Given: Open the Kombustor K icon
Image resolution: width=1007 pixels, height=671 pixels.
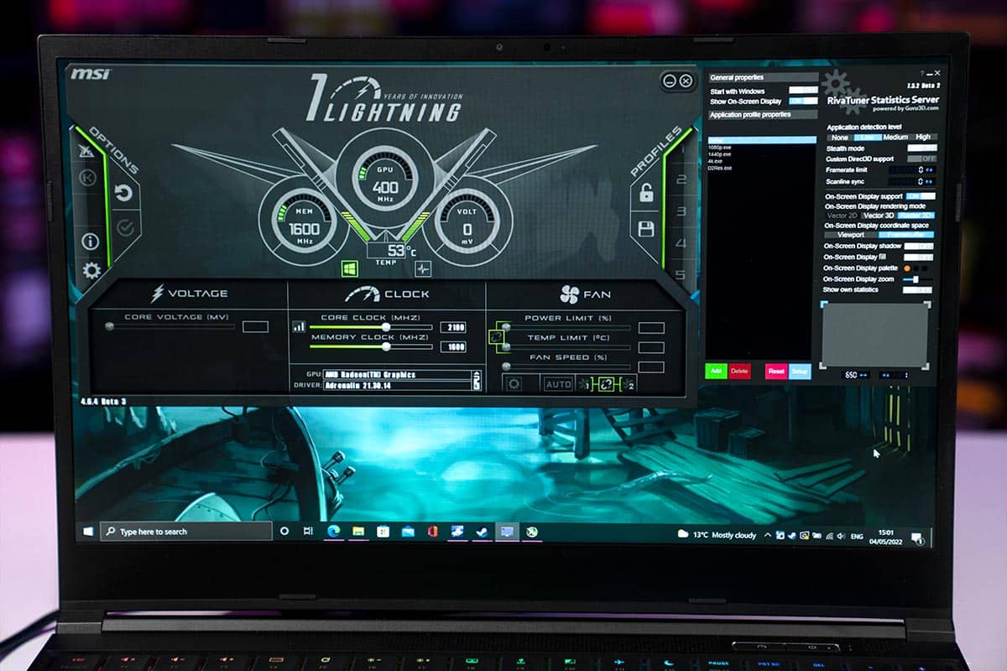Looking at the screenshot, I should 88,178.
